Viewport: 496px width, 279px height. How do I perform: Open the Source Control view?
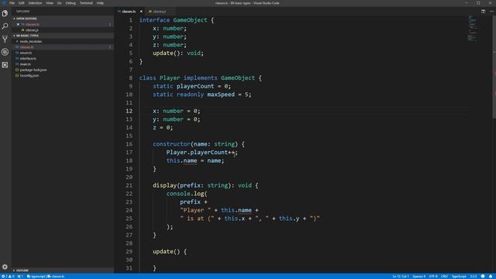tap(5, 39)
